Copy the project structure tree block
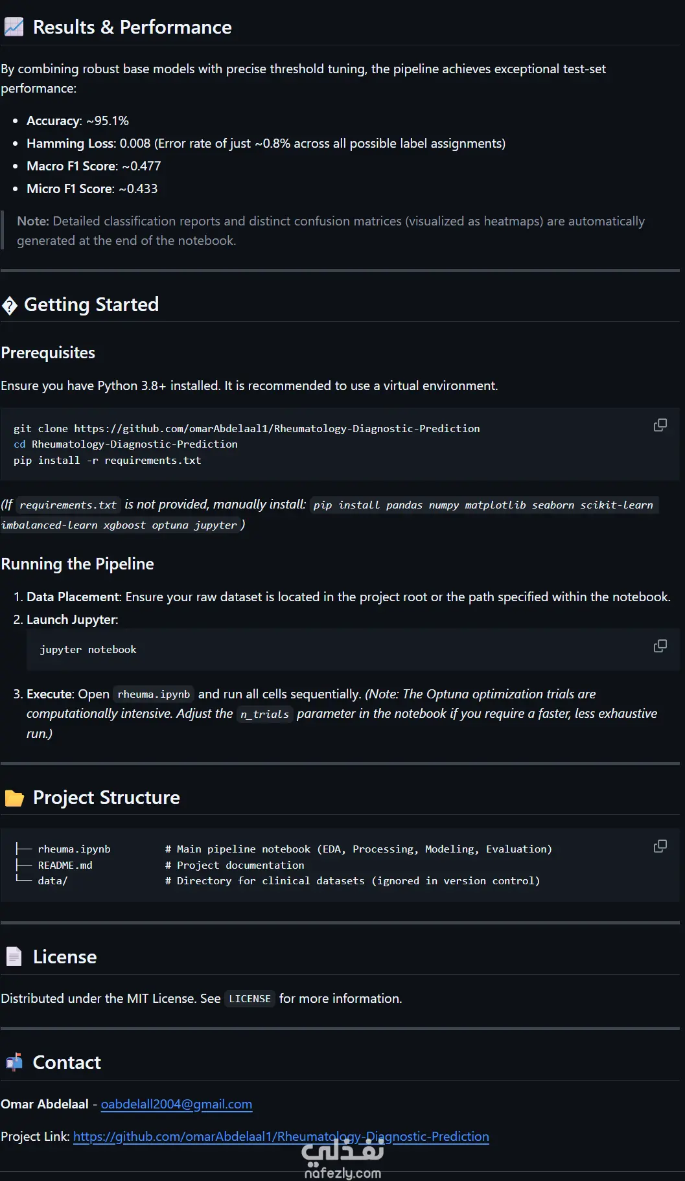Image resolution: width=685 pixels, height=1181 pixels. [x=660, y=846]
